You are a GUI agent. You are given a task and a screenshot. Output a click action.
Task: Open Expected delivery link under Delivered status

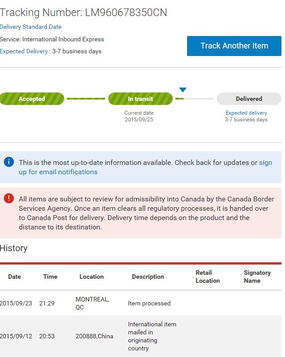point(246,113)
